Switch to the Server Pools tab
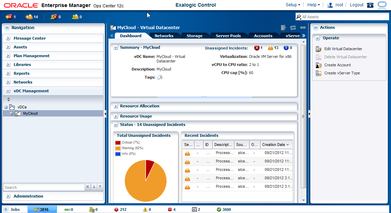 pyautogui.click(x=228, y=36)
